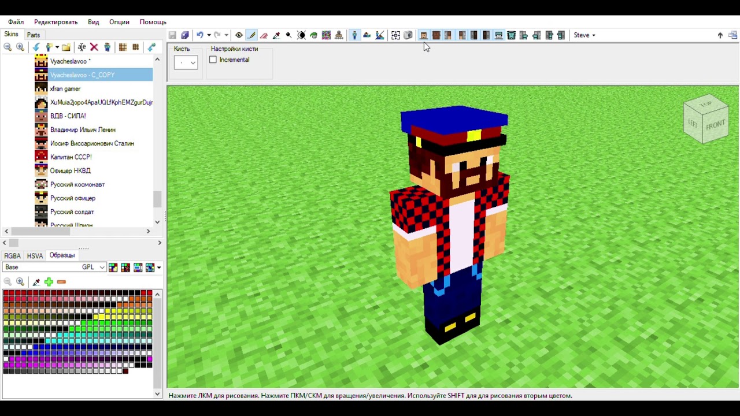This screenshot has width=740, height=416.
Task: Select the Pencil tool
Action: pos(251,35)
